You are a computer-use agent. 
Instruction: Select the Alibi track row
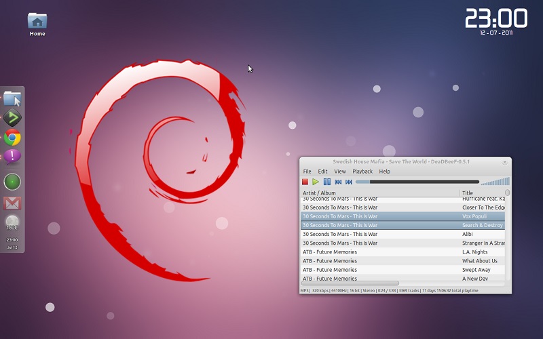[x=402, y=234]
